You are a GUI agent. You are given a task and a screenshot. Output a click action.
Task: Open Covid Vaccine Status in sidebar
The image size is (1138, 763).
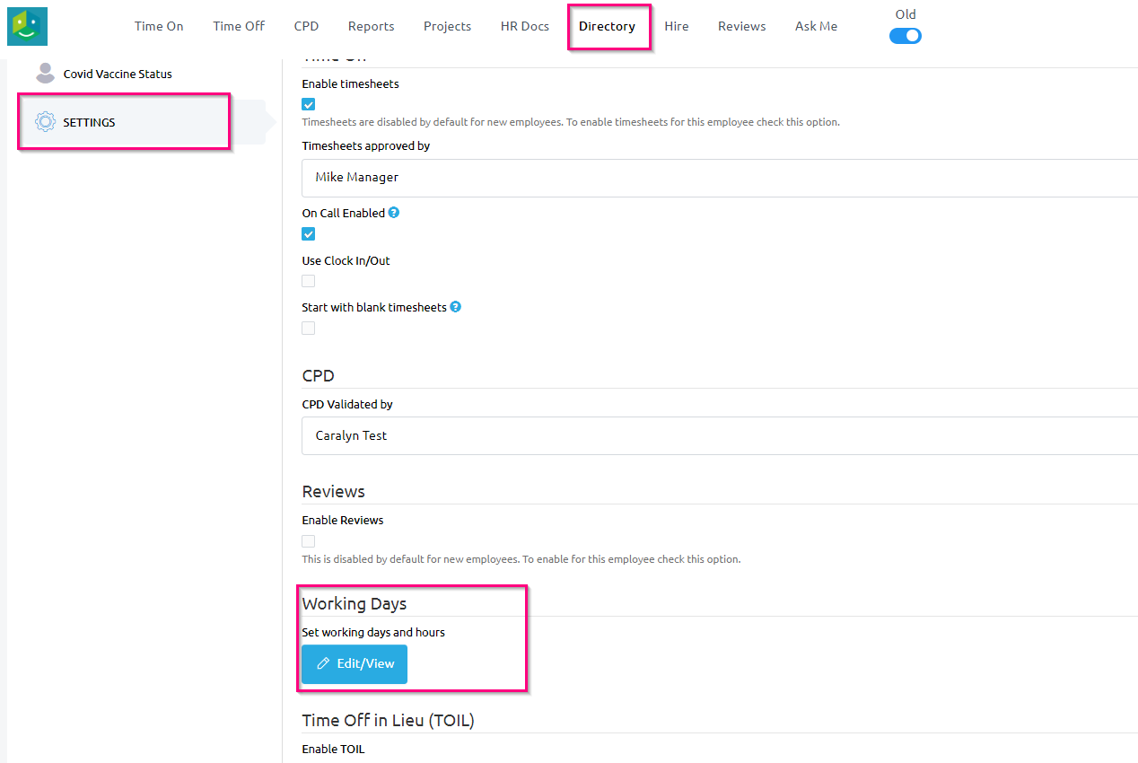pyautogui.click(x=118, y=74)
